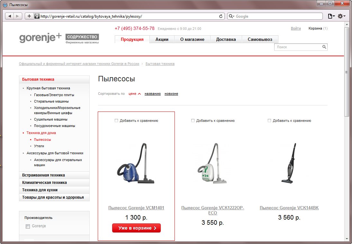Click the black VCK144BK stick vacuum image

[289, 163]
